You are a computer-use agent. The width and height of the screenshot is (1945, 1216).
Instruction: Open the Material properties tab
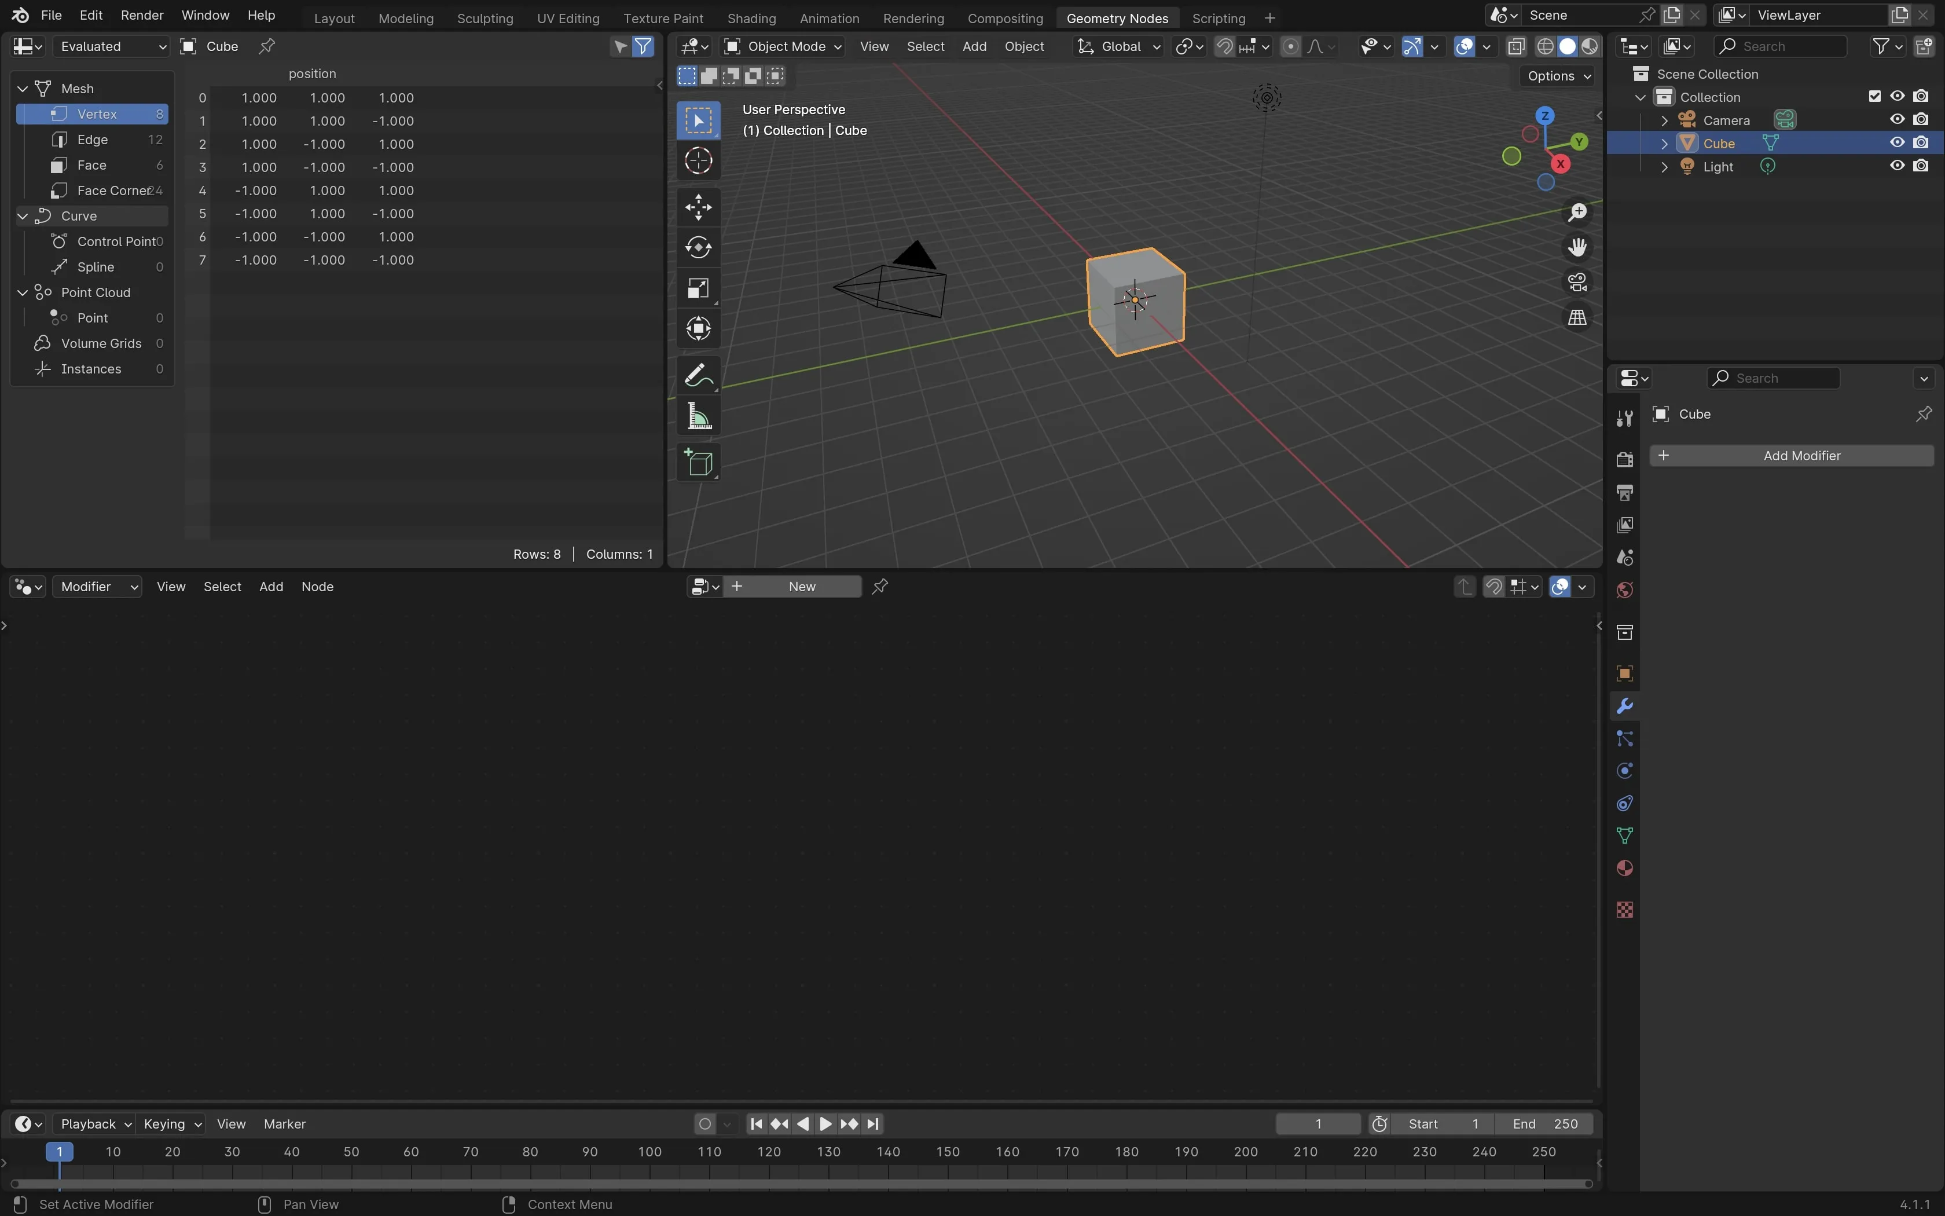pos(1624,869)
